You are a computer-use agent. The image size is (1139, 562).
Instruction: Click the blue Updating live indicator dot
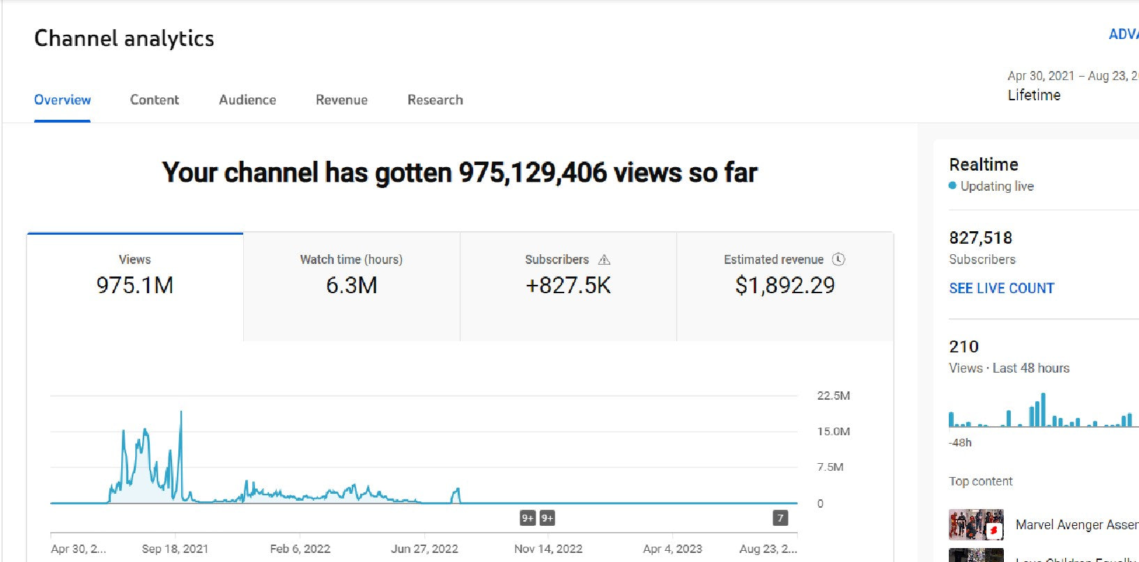pos(952,186)
